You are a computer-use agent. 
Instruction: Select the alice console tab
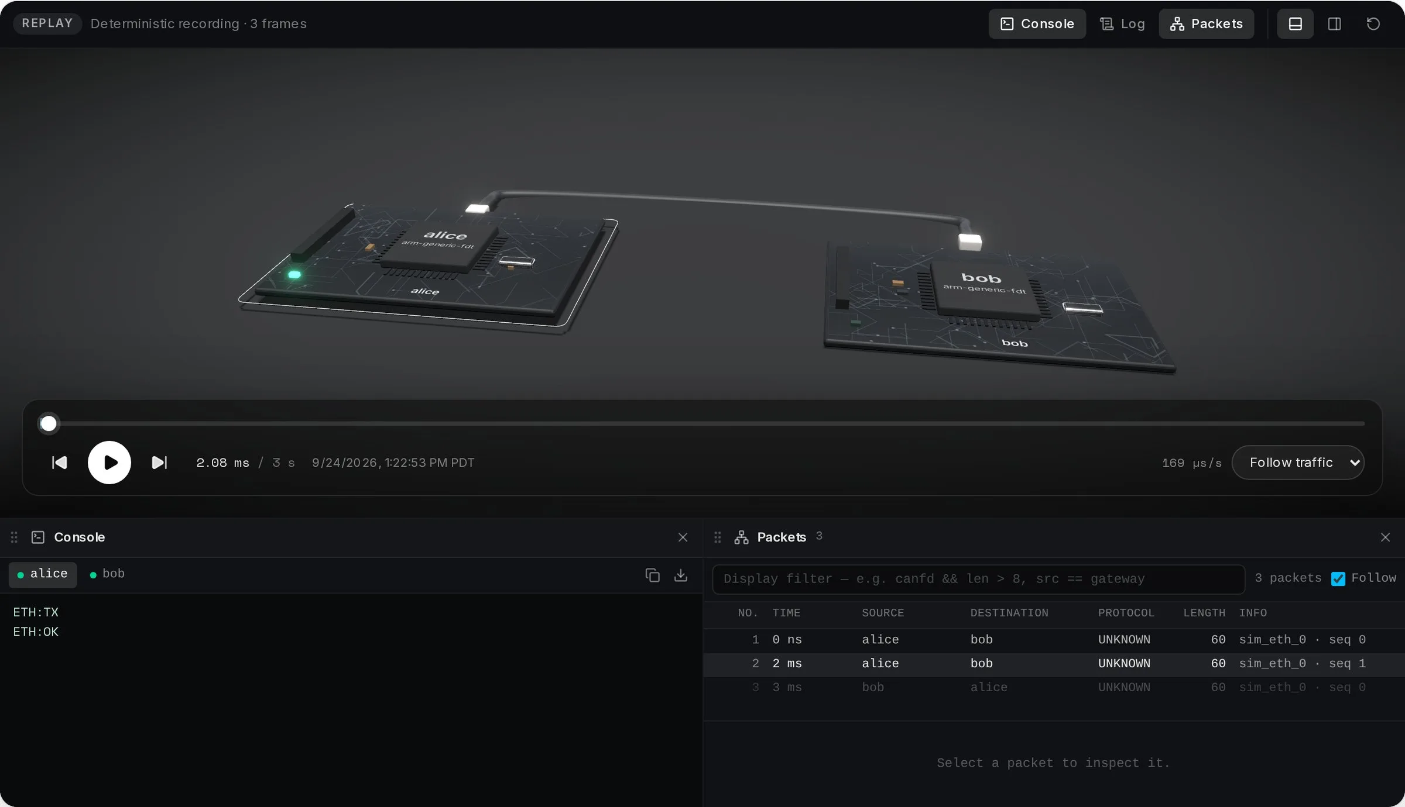[43, 574]
